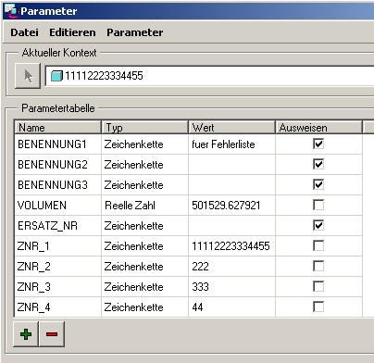The image size is (374, 363).
Task: Click Zeichenkette type cell in BENENNUNG1 row
Action: (x=144, y=144)
